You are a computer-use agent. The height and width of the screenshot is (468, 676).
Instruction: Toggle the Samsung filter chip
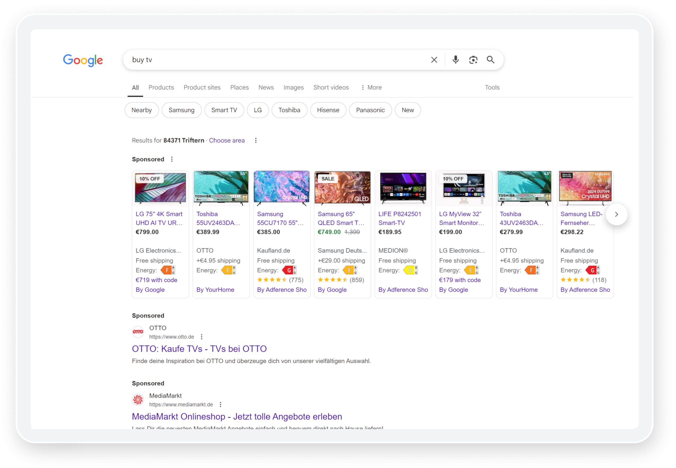coord(181,110)
